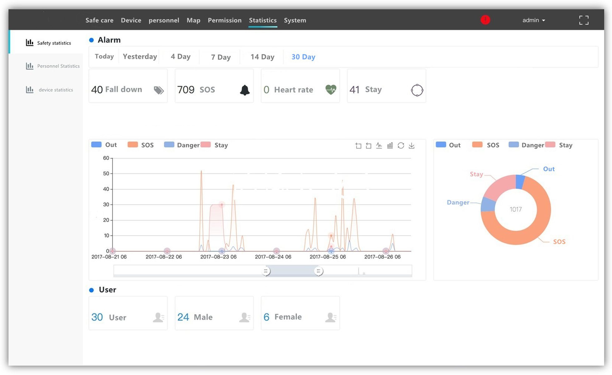This screenshot has height=375, width=612.
Task: Click the right zoom slider handle
Action: 318,271
